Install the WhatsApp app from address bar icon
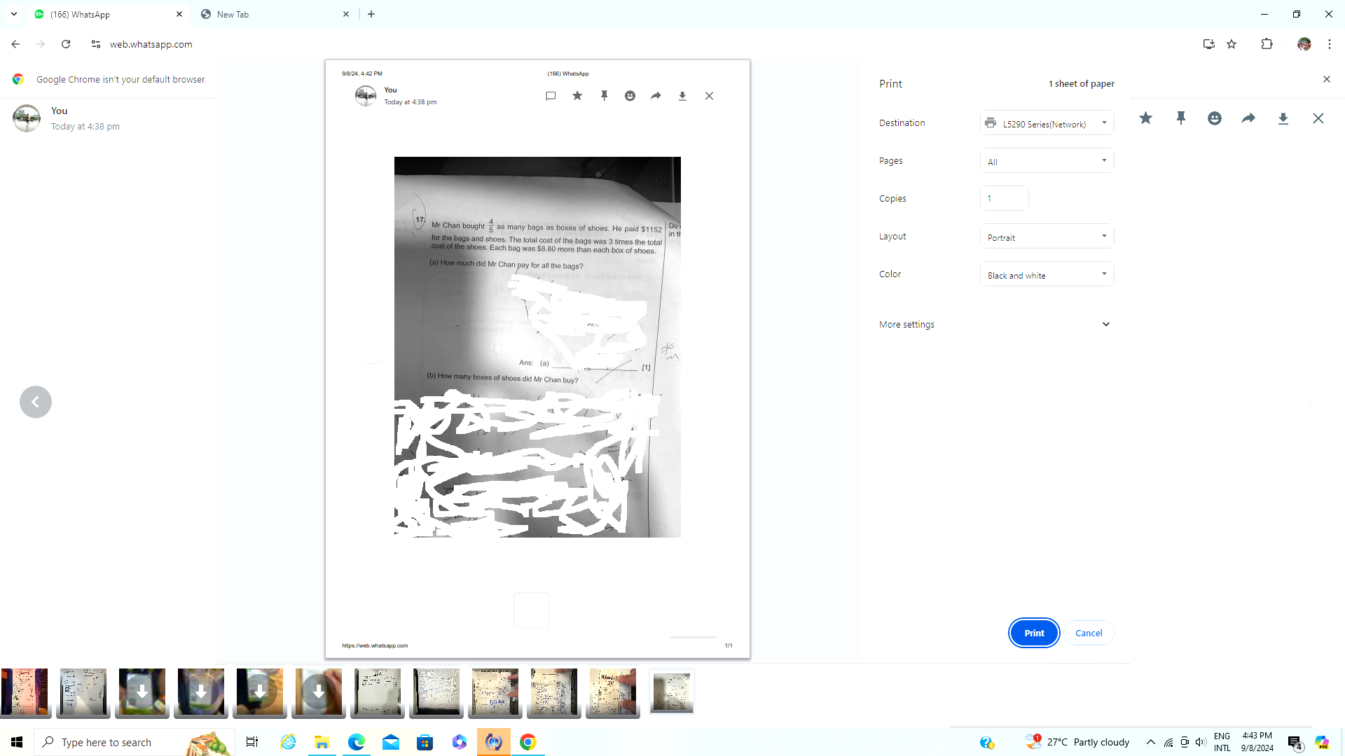 tap(1208, 44)
